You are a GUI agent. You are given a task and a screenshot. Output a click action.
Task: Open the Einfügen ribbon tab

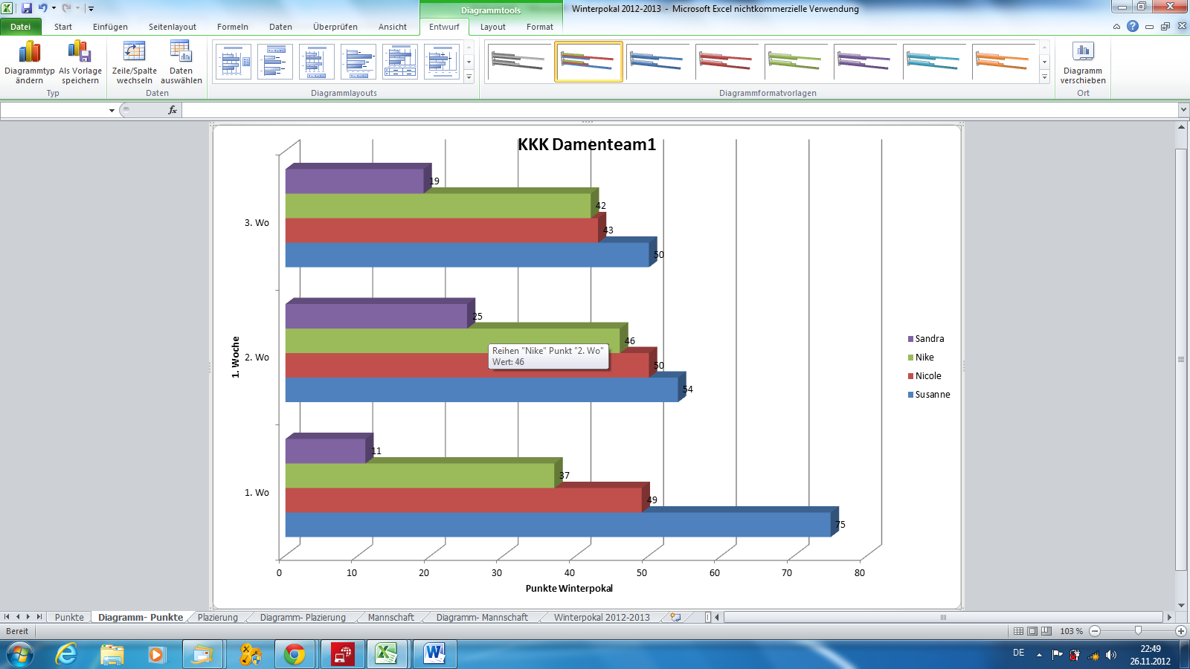point(110,27)
